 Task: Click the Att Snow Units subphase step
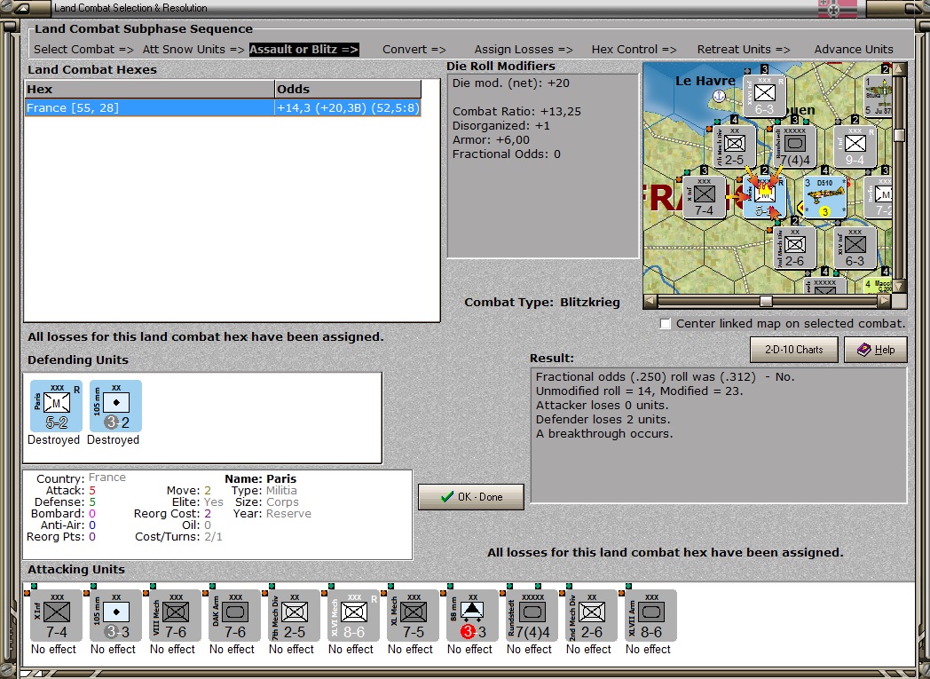193,50
